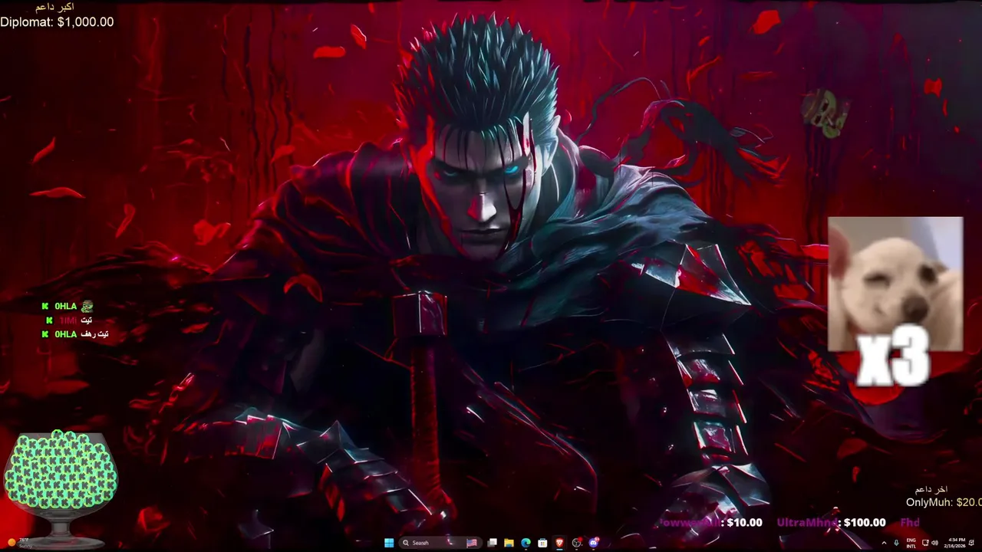982x552 pixels.
Task: Launch Microsoft Edge from the taskbar
Action: tap(526, 543)
